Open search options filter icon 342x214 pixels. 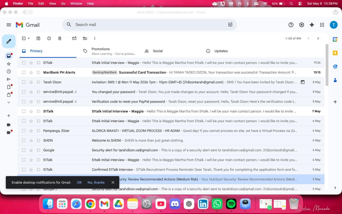(x=230, y=25)
